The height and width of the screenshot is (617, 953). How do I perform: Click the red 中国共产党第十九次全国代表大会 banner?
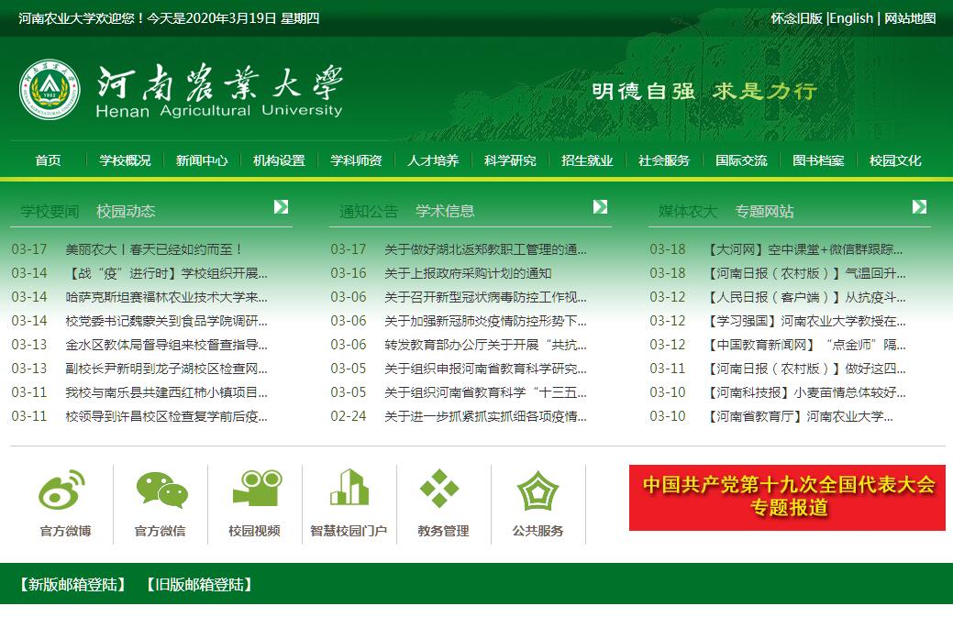tap(787, 497)
